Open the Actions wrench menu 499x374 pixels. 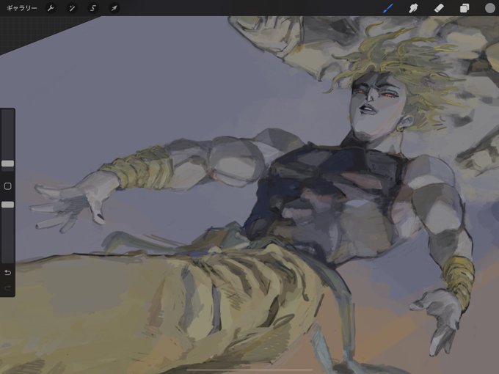(51, 8)
